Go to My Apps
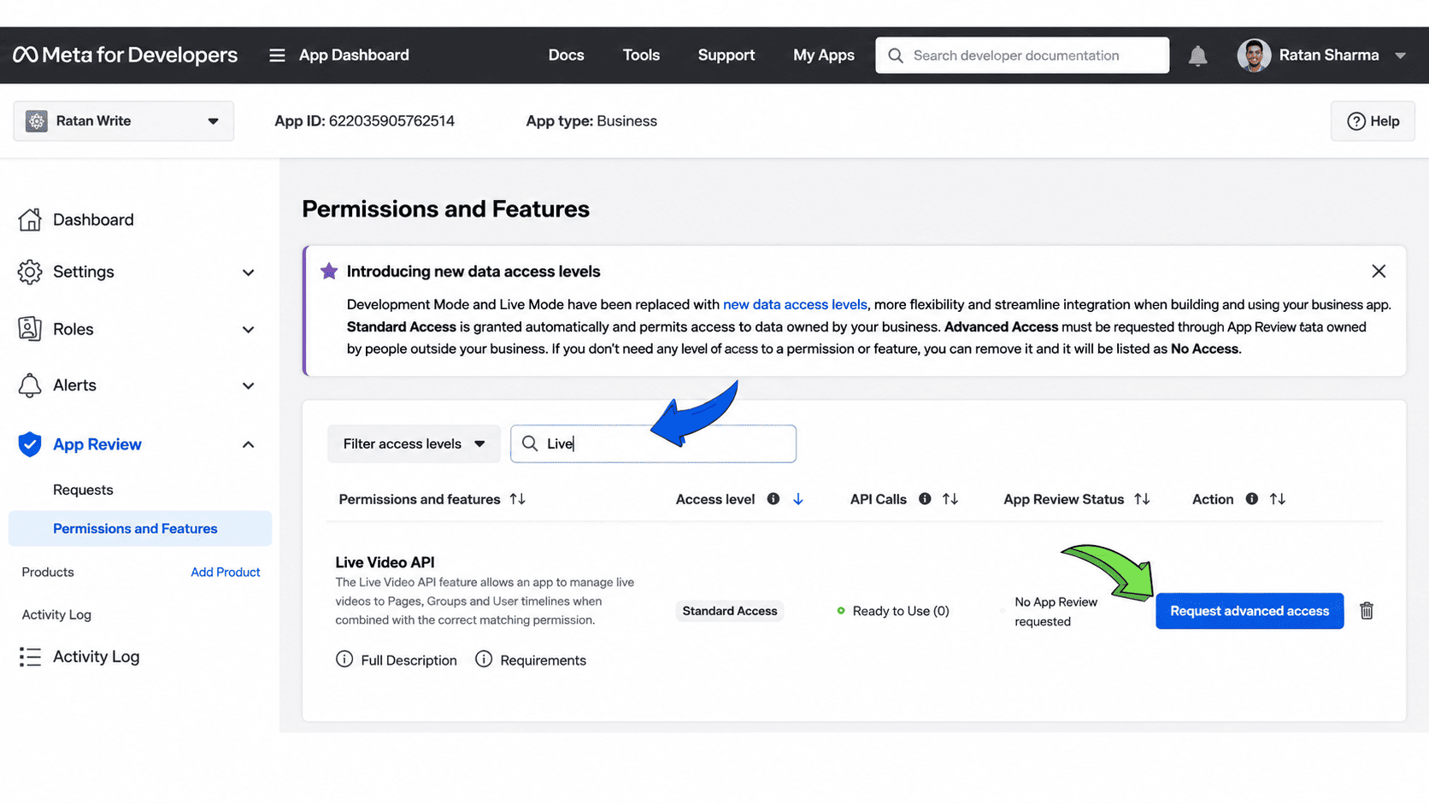1429x804 pixels. coord(824,55)
